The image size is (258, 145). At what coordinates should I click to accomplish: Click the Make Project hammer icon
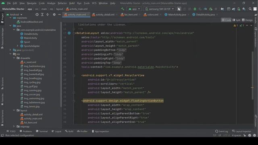tap(123, 9)
